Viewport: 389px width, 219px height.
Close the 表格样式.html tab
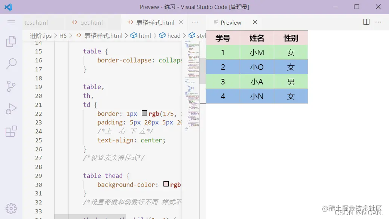point(181,22)
